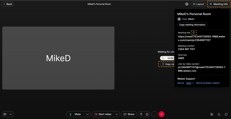The width and height of the screenshot is (231, 119).
Task: Open the emoji reactions picker
Action: point(147,114)
